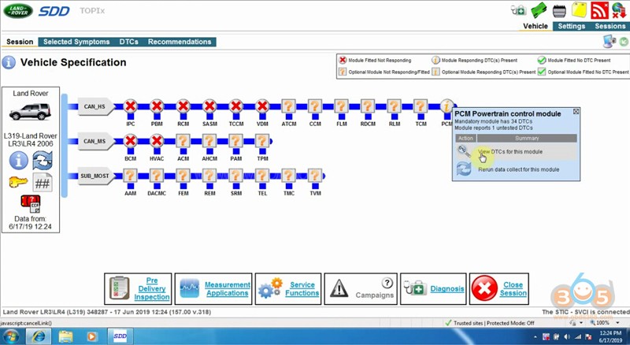Click the Land Rover vehicle thumbnail
Image resolution: width=630 pixels, height=345 pixels.
click(x=30, y=111)
